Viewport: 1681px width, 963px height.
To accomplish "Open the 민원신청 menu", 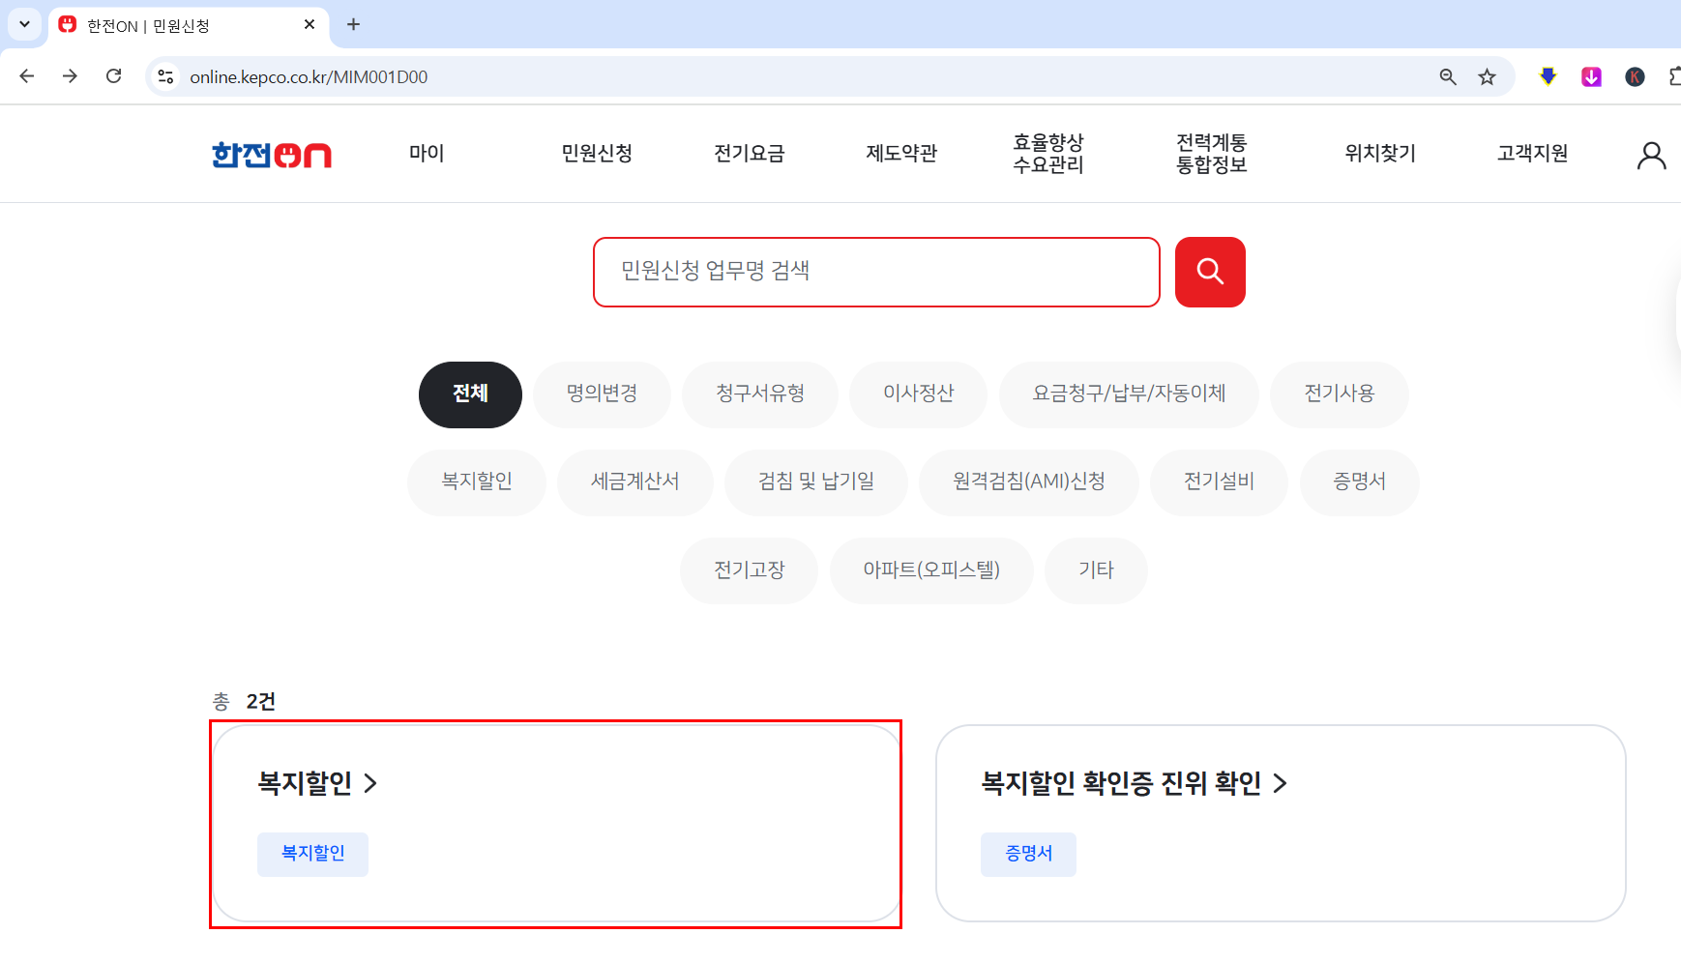I will point(597,153).
